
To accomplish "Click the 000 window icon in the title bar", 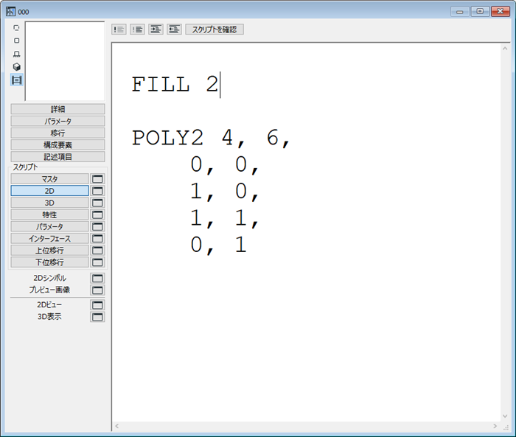I will (x=10, y=12).
